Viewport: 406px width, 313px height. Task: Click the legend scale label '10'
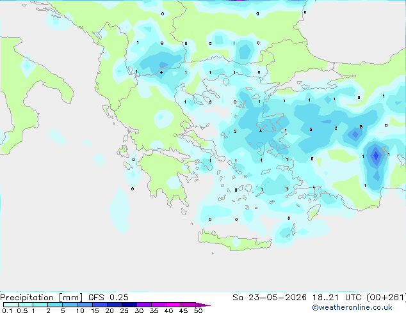coord(80,310)
